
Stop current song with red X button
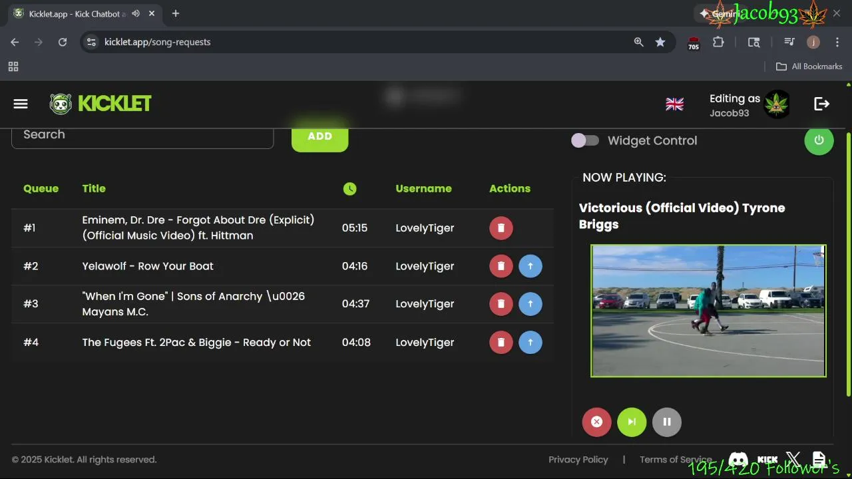coord(596,422)
